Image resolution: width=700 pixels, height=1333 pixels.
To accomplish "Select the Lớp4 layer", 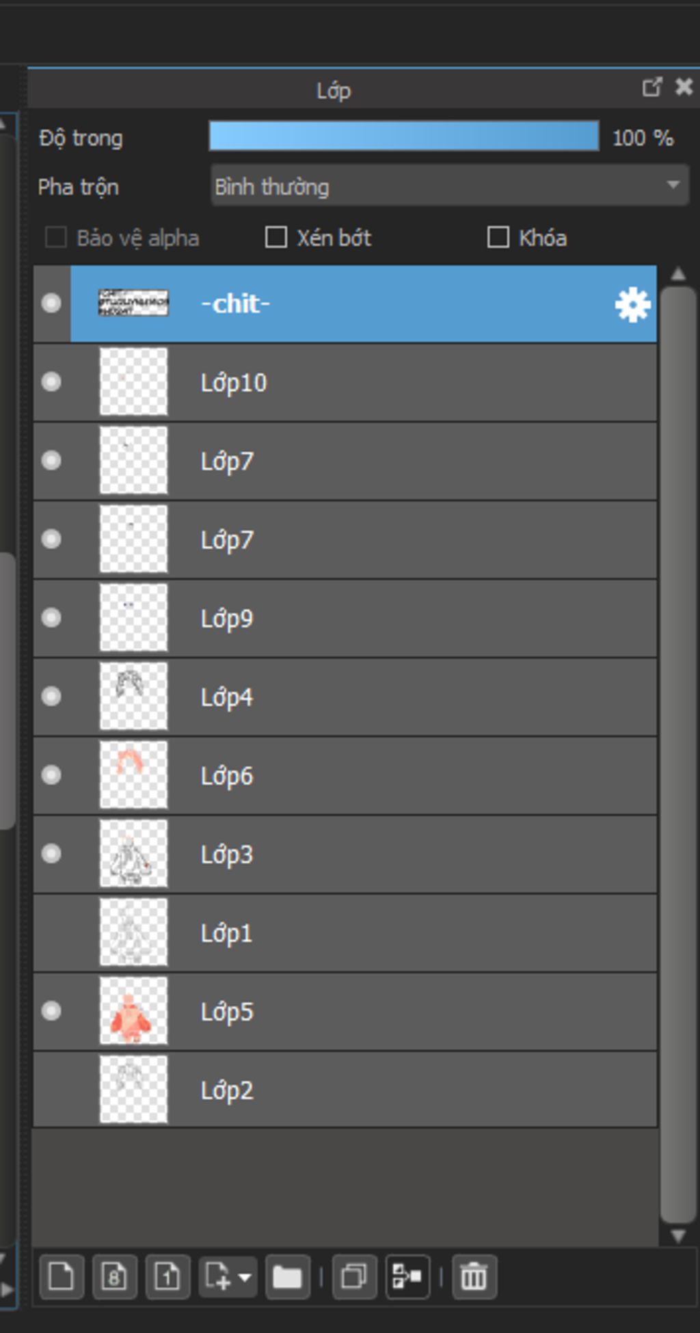I will click(345, 697).
